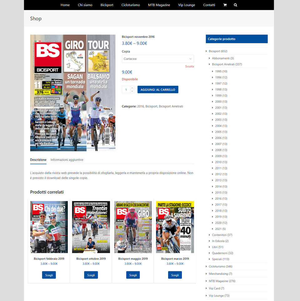
Task: Open the Merchandising (7) category
Action: 220,274
